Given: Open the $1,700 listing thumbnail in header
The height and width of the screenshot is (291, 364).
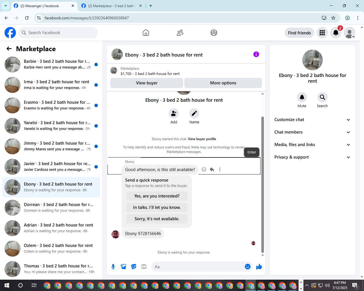Looking at the screenshot, I should (114, 70).
